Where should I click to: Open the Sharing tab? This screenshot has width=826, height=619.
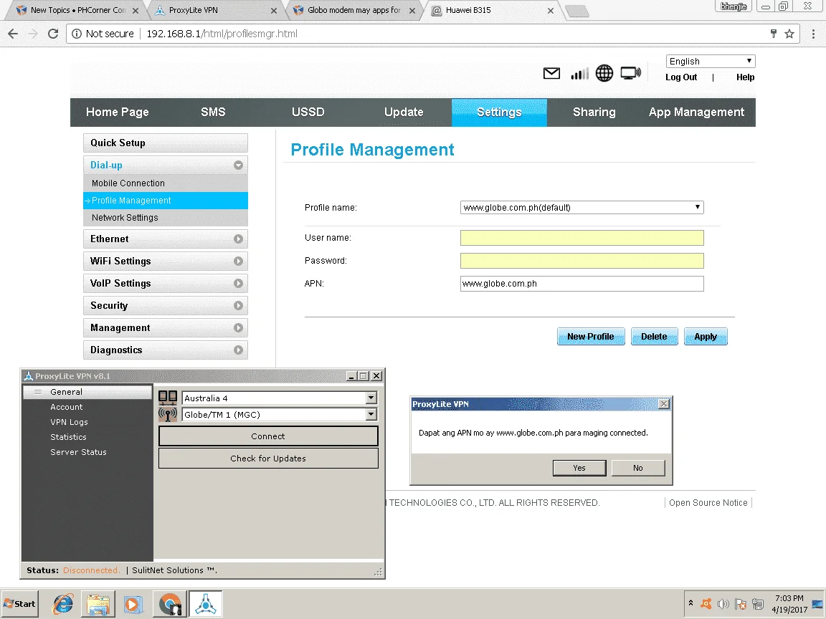pyautogui.click(x=594, y=112)
